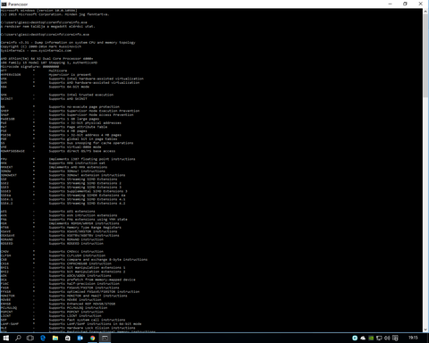Open the network status tray icon
Viewport: 429px width, 343px height.
(379, 338)
